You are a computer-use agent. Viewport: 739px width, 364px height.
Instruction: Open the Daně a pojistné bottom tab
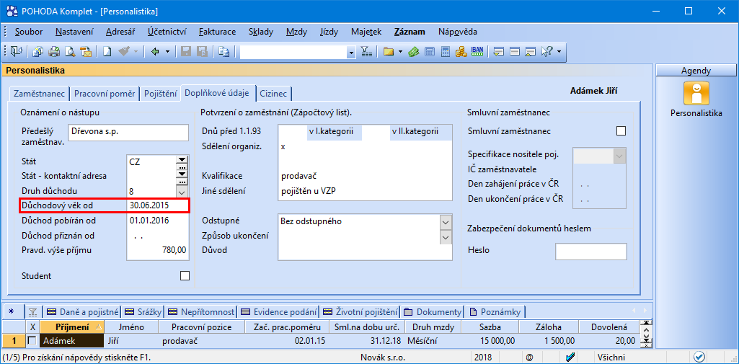[82, 311]
